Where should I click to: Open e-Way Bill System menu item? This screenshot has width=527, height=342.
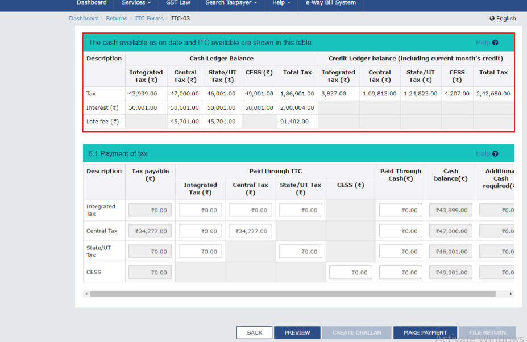pos(331,3)
